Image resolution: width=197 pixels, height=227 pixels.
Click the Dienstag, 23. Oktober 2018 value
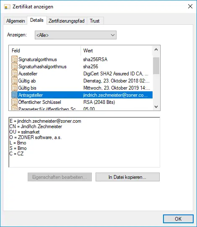tap(117, 81)
